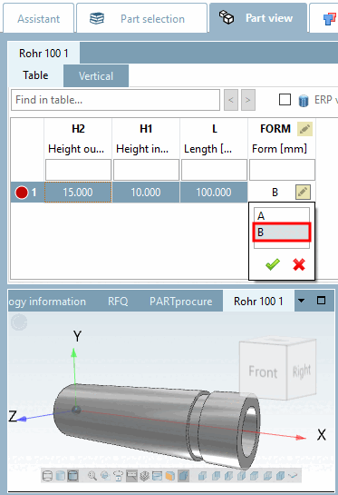Click the rotate view icon in 3D toolbar
Screen dimensions: 338x495
click(118, 476)
